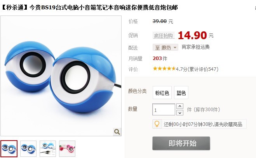Select the second blue speaker thumbnail
The height and width of the screenshot is (158, 256).
[28, 149]
